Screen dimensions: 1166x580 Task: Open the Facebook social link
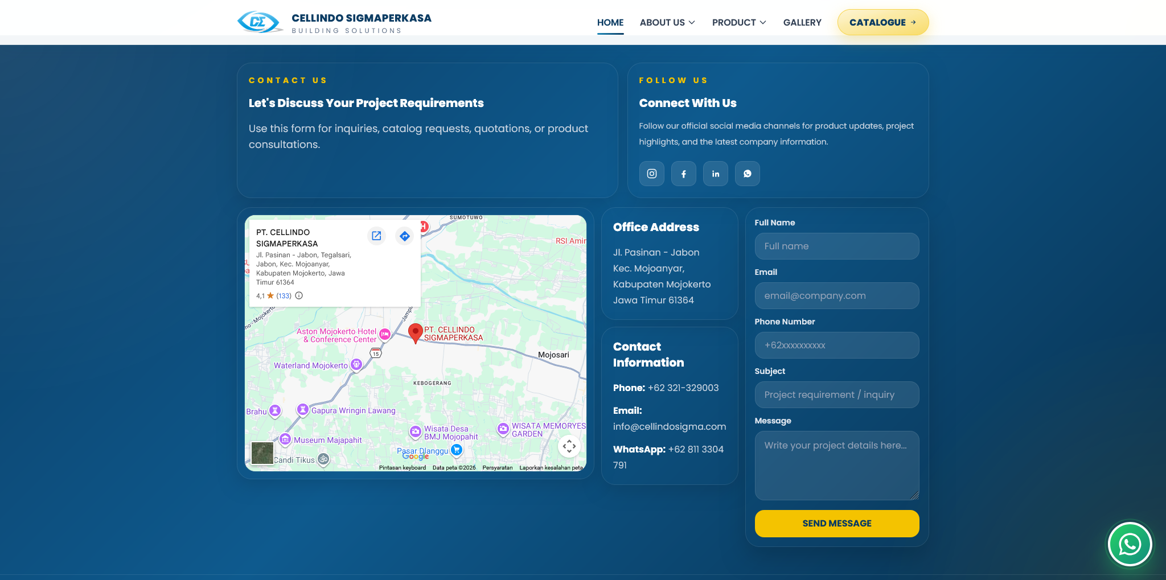(684, 174)
